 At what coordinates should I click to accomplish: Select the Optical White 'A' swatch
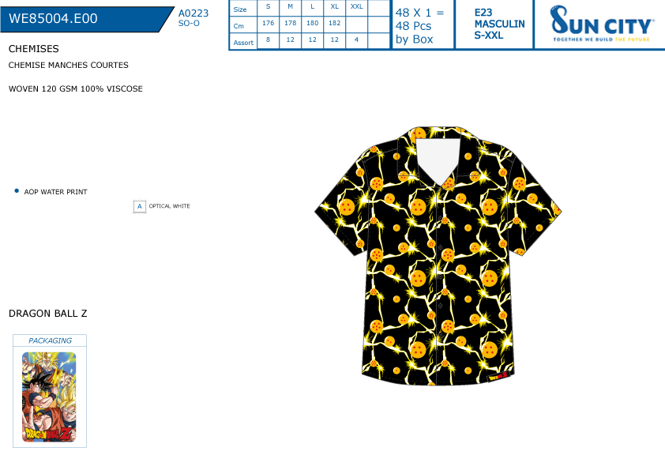(139, 207)
